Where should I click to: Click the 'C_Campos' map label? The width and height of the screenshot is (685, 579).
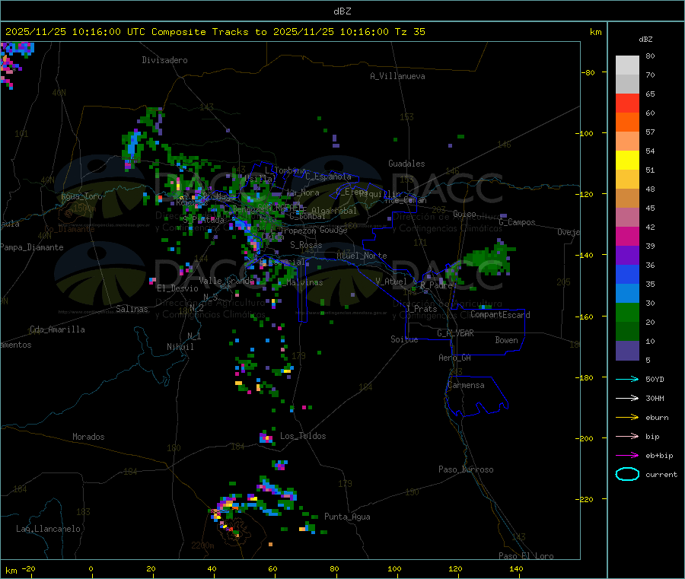coord(518,222)
